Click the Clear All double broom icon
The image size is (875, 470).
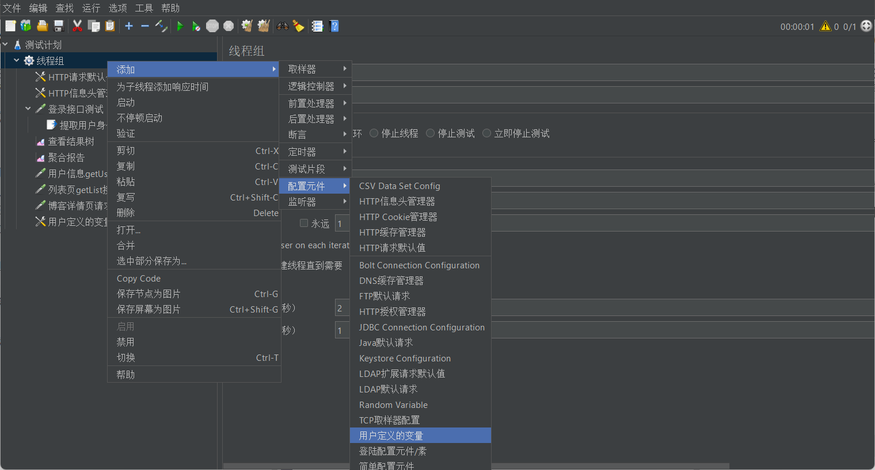(x=264, y=26)
